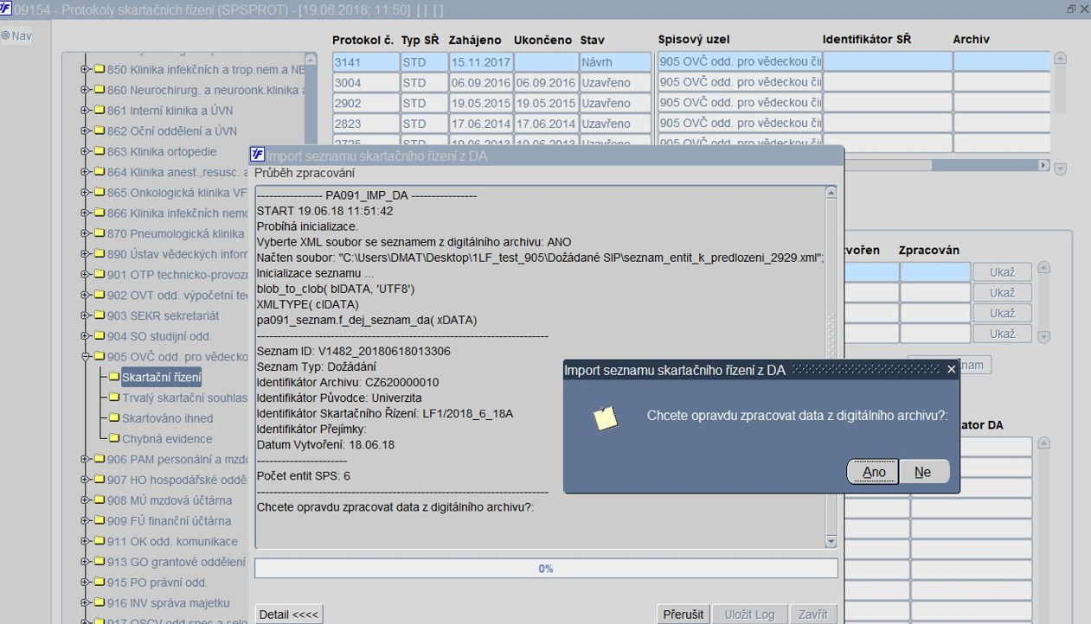Close the import confirmation dialog with X

pos(952,370)
